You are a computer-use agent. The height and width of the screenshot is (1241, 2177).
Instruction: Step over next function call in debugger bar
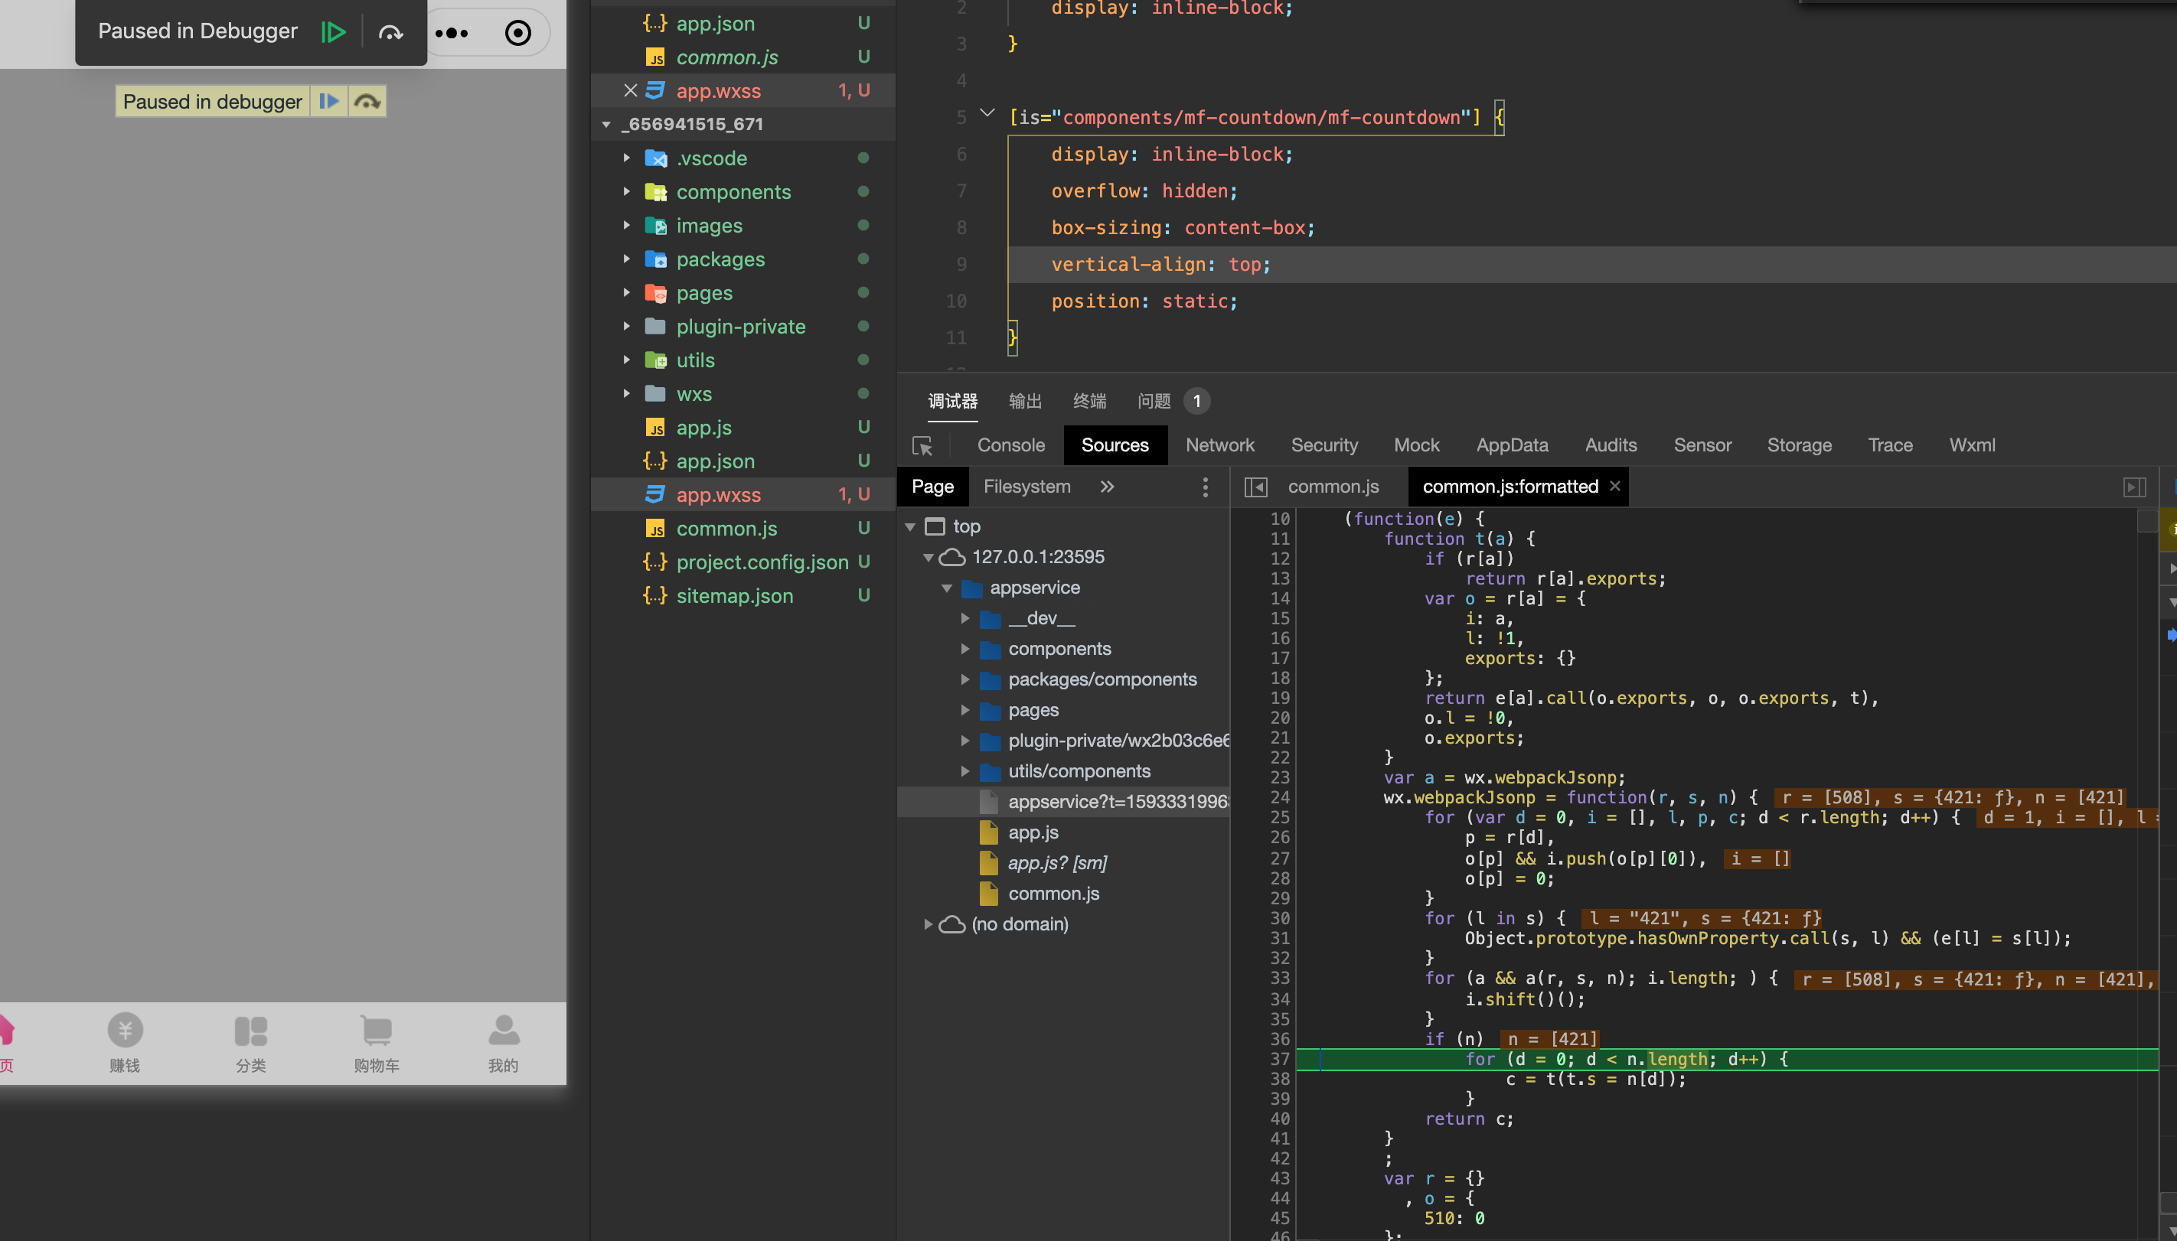pos(390,32)
